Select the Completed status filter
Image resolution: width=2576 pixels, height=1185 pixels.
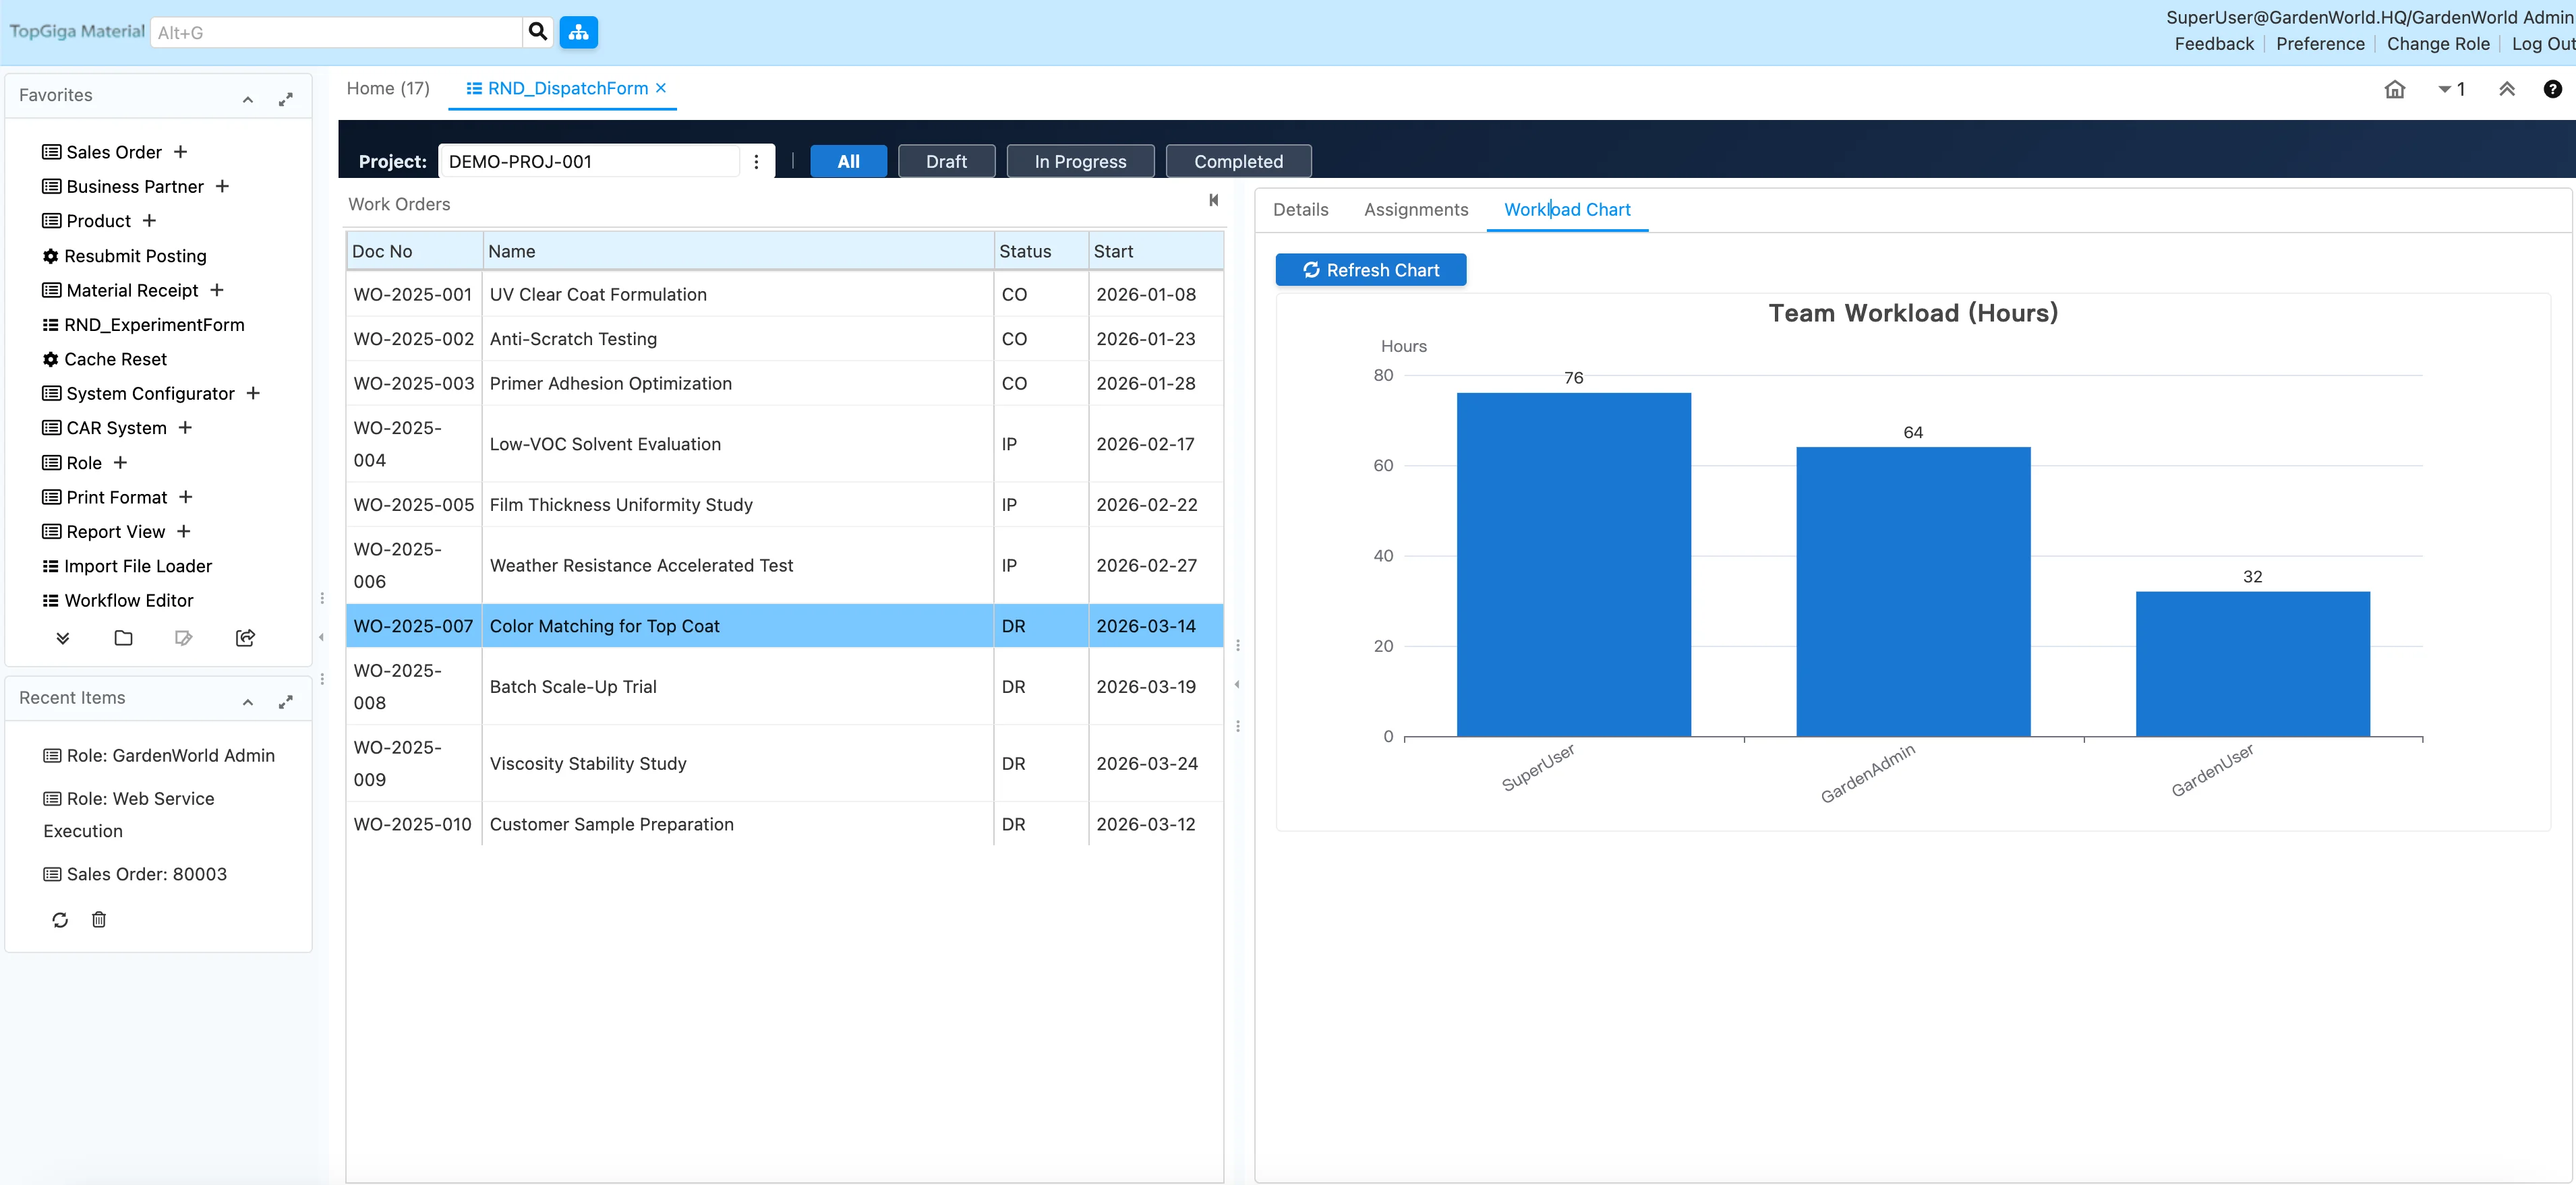pyautogui.click(x=1237, y=161)
